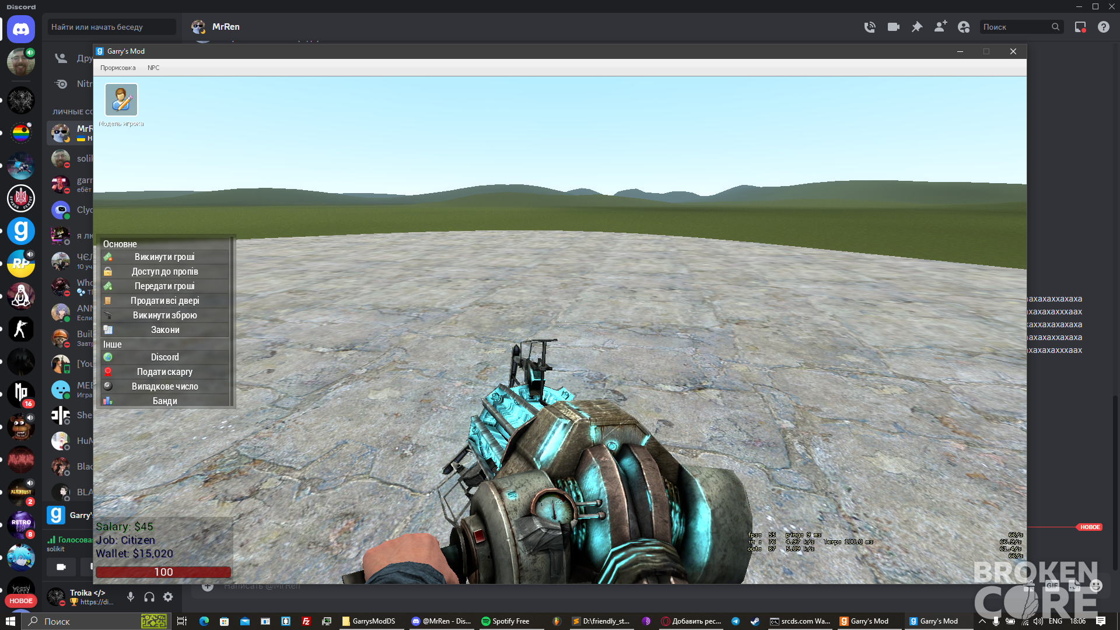Click Передати гроші entry
1120x630 pixels.
(165, 286)
